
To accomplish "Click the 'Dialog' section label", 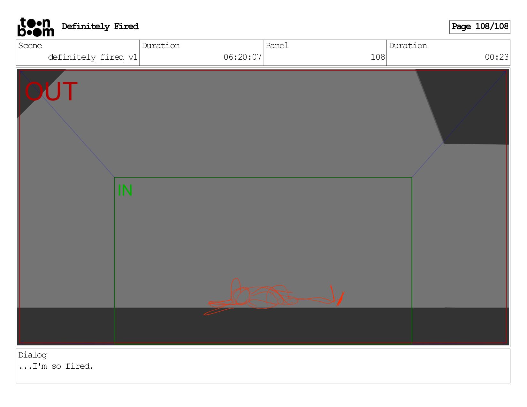I will [32, 355].
